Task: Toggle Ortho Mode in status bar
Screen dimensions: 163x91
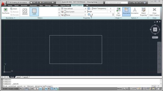Action: 29,89
